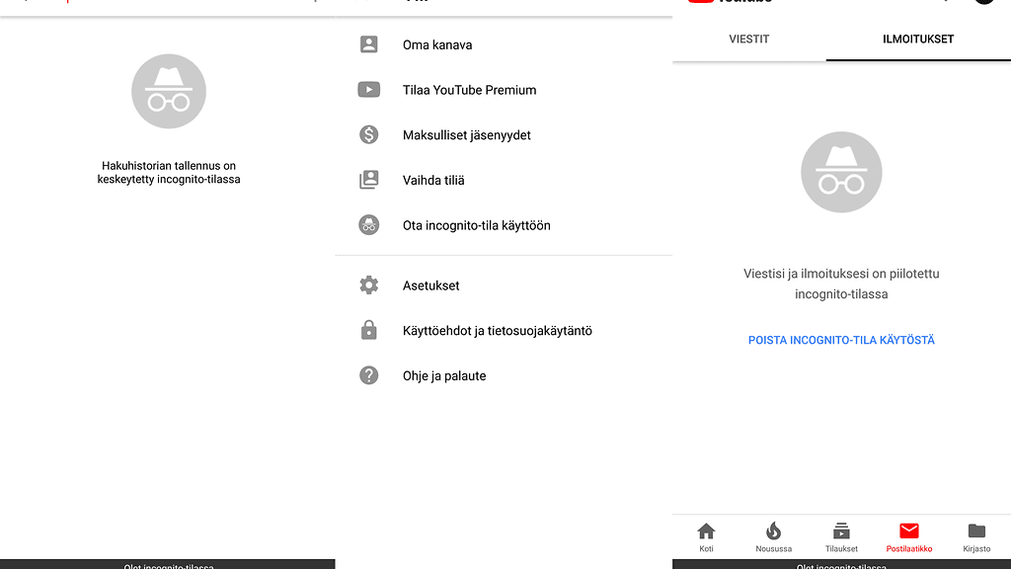
Task: Select the Vaihda tiliä menu item
Action: click(433, 181)
